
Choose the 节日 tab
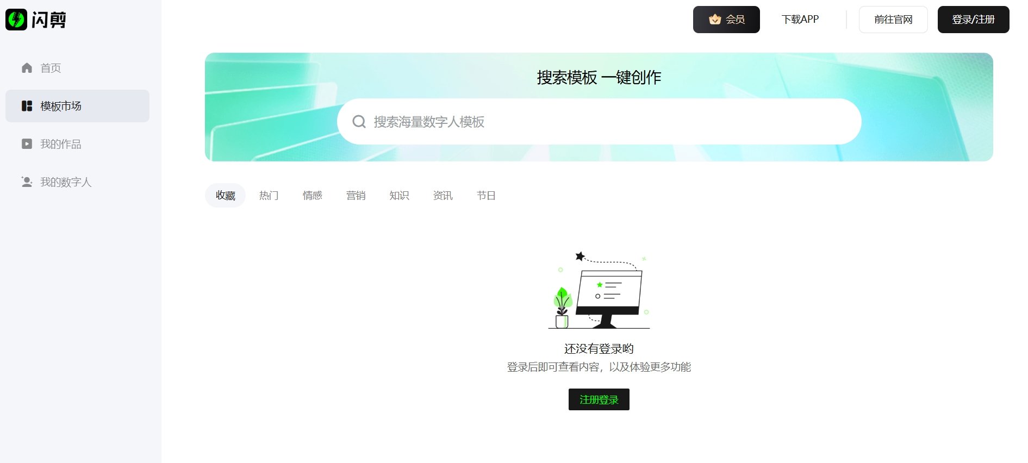coord(486,196)
